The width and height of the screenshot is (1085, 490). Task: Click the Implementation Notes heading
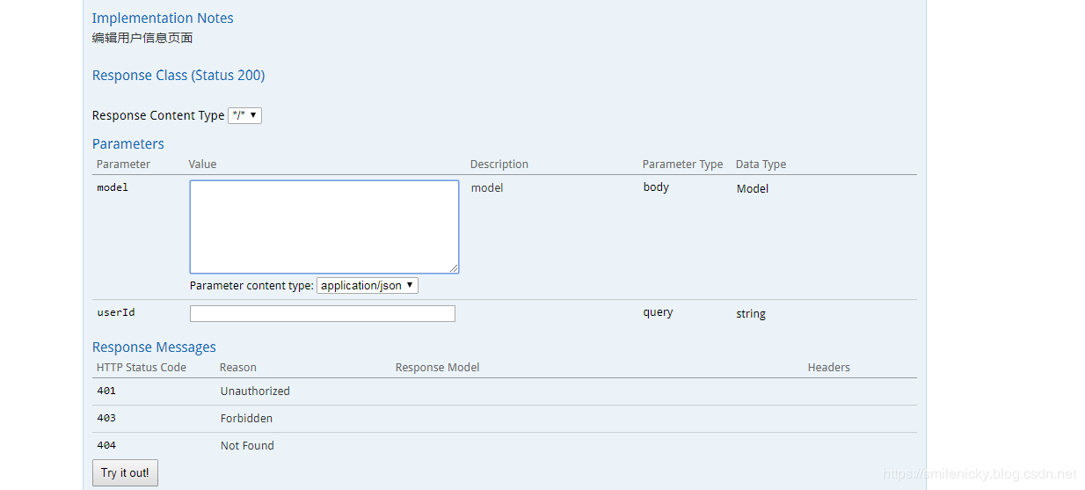163,18
